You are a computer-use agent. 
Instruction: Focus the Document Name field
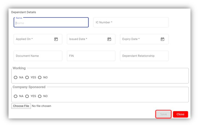pyautogui.click(x=38, y=56)
